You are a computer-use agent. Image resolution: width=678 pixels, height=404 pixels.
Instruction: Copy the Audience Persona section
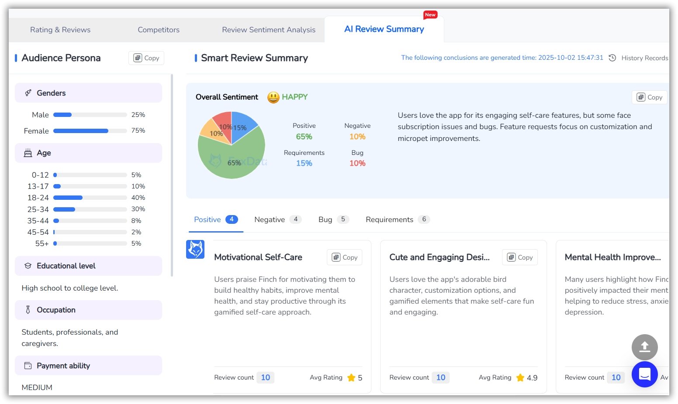coord(146,58)
